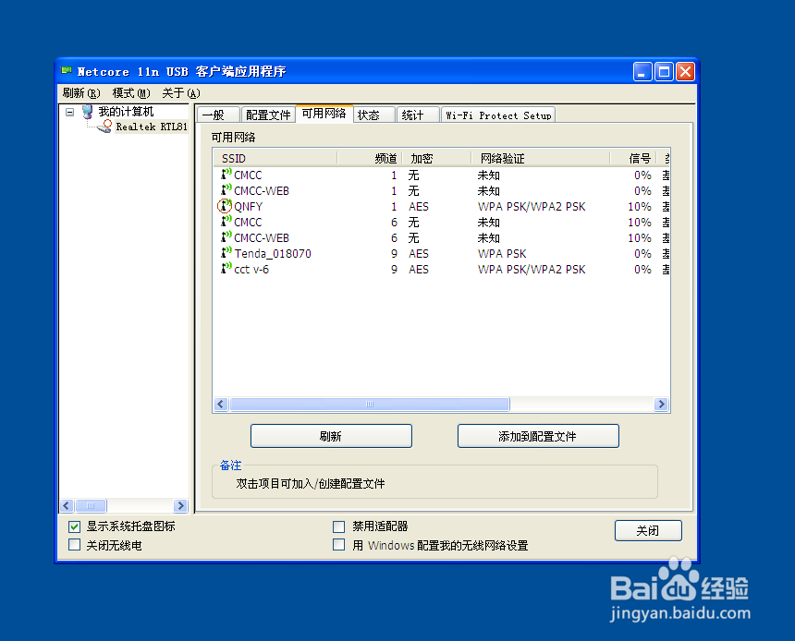The image size is (795, 641).
Task: Check the 禁用适配器 checkbox
Action: click(x=338, y=526)
